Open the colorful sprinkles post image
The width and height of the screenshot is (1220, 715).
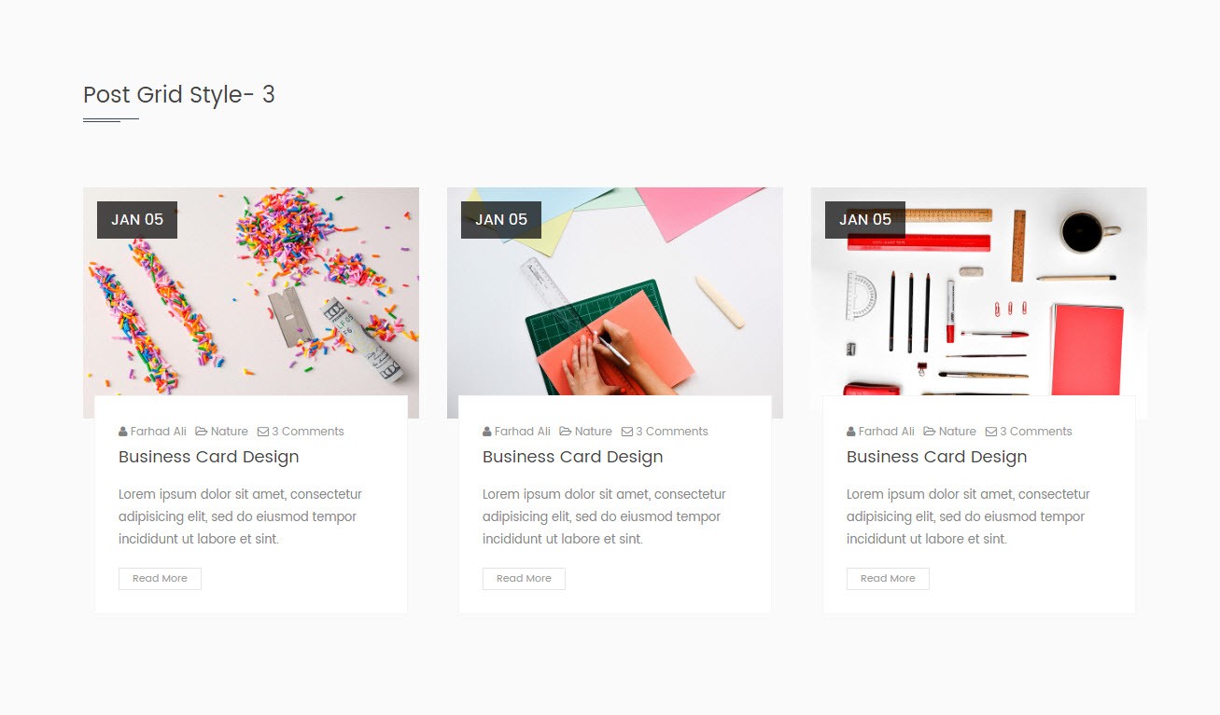(x=251, y=303)
